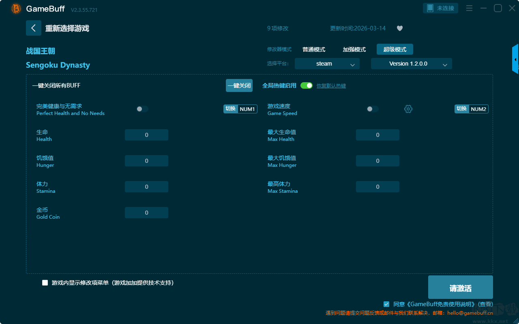This screenshot has height=324, width=519.
Task: Click the back arrow to reselect game
Action: pos(34,28)
